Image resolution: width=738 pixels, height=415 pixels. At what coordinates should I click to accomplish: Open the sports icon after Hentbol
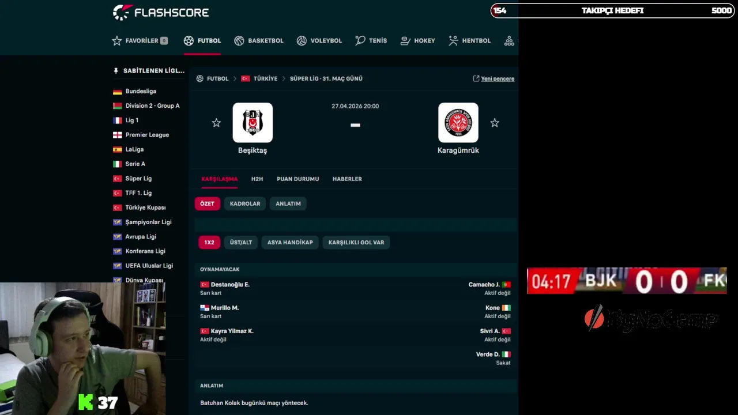tap(509, 41)
